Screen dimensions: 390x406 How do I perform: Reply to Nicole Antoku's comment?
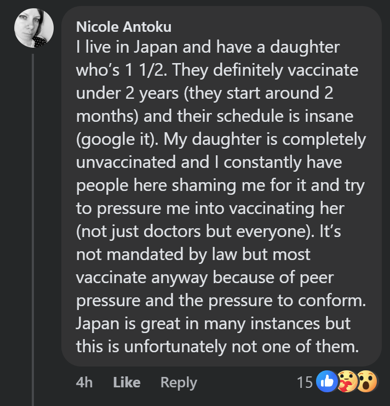(x=179, y=382)
